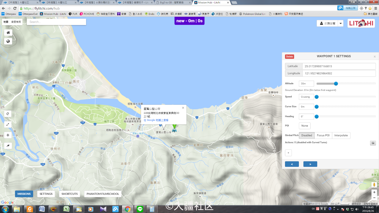Click the Latitude input field

(x=339, y=66)
